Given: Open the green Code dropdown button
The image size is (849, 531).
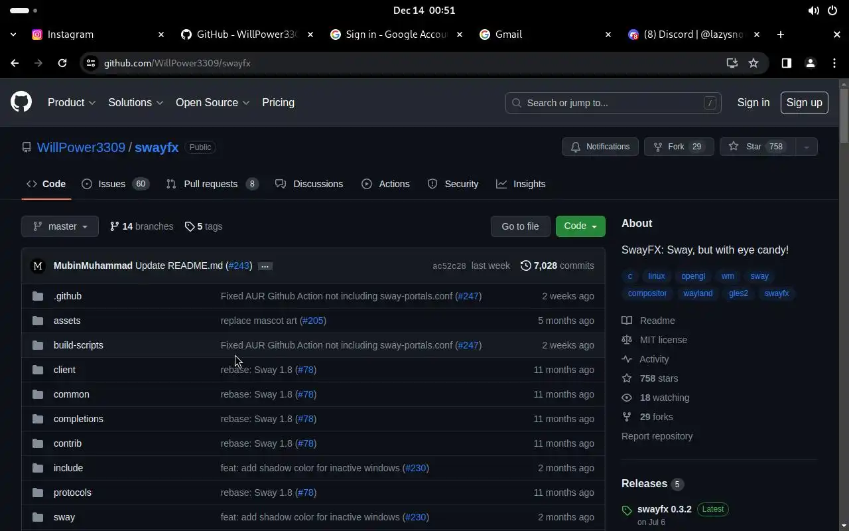Looking at the screenshot, I should pyautogui.click(x=580, y=226).
